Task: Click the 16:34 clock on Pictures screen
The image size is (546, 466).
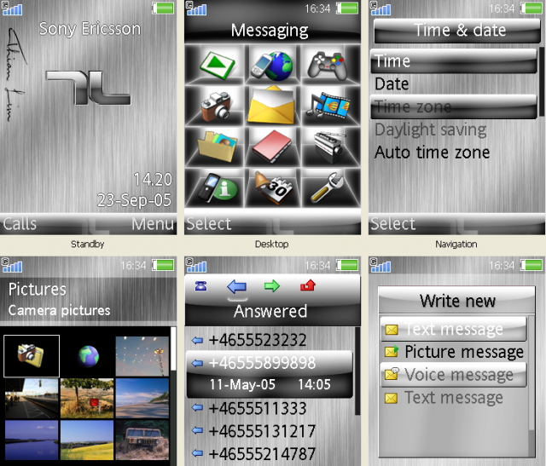Action: coord(133,266)
